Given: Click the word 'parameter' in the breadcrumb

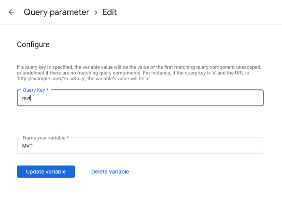Looking at the screenshot, I should pos(69,12).
